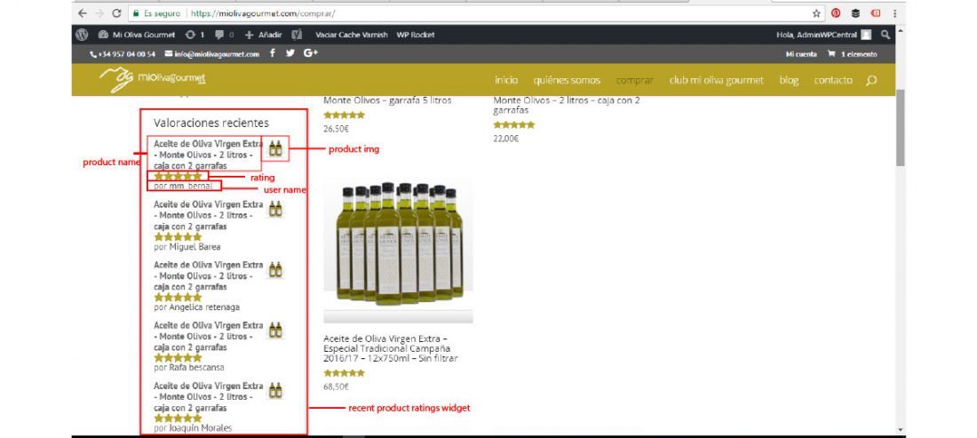Click the miolivagourmet logo
This screenshot has height=438, width=977.
coord(153,79)
